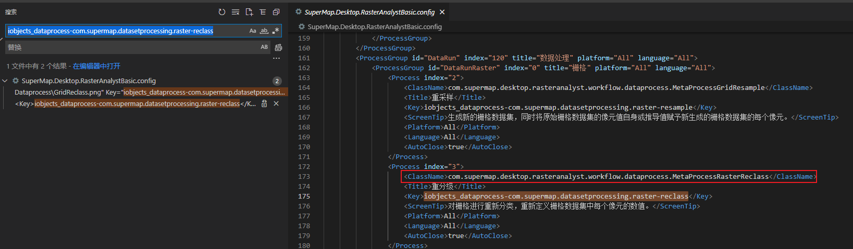
Task: Click the Replace All icon
Action: point(278,47)
